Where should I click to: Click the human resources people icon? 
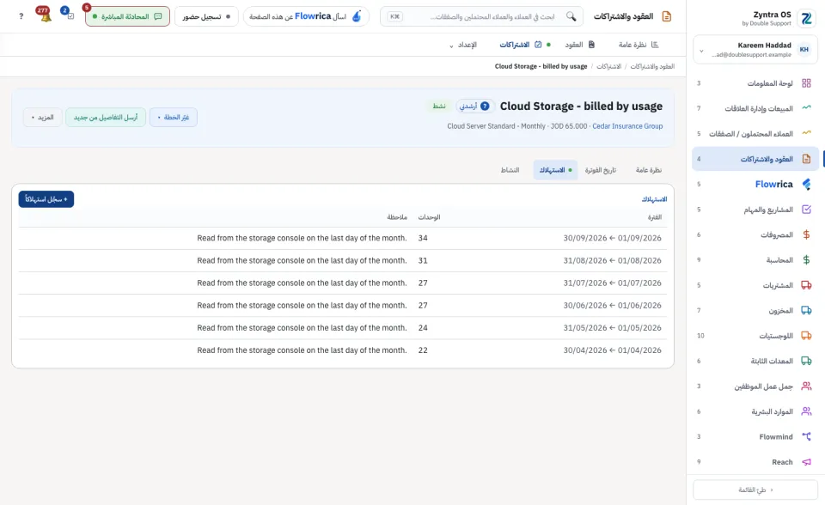point(806,411)
